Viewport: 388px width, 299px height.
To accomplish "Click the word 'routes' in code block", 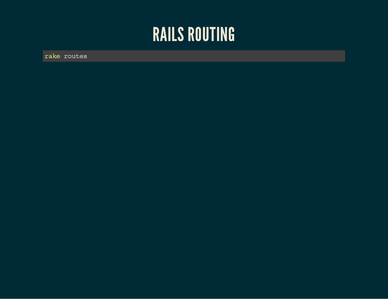I will pos(75,57).
